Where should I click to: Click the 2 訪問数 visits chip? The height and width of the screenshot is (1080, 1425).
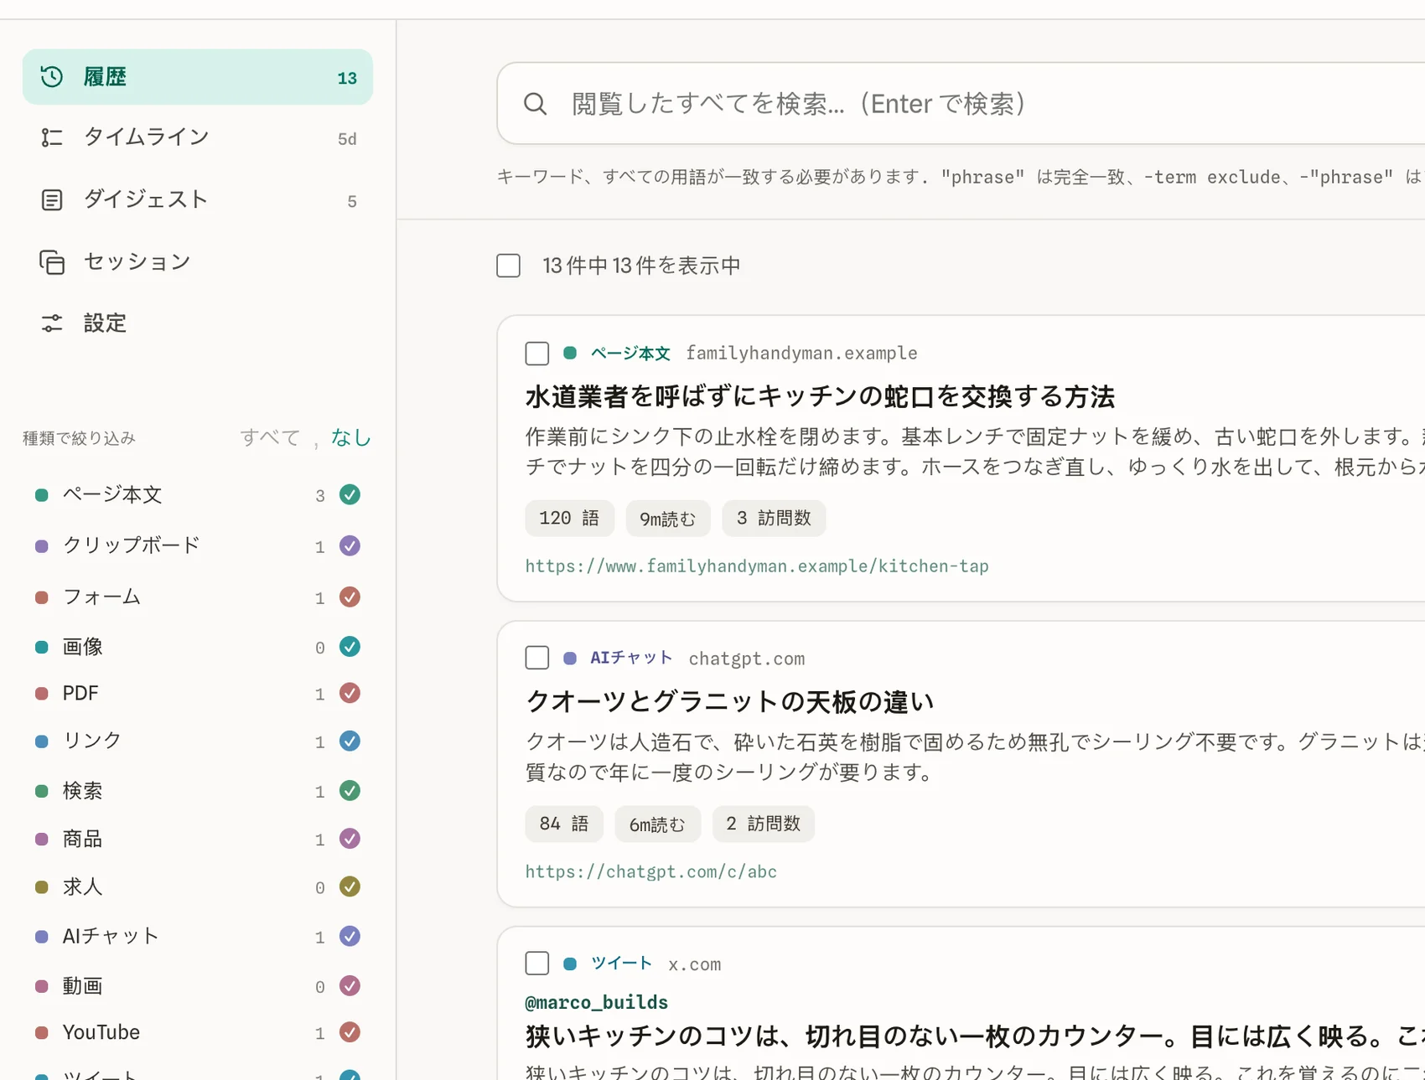[763, 824]
